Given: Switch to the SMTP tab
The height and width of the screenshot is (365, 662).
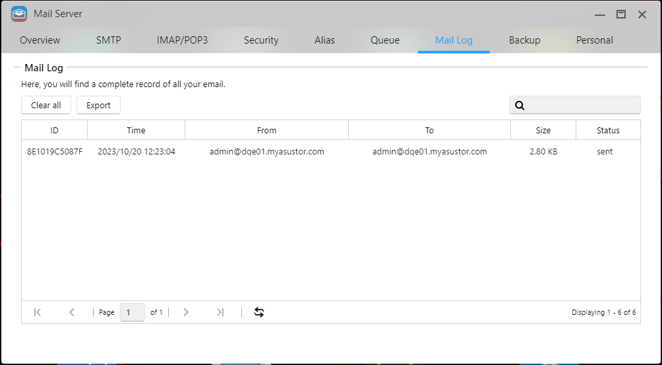Looking at the screenshot, I should [109, 40].
